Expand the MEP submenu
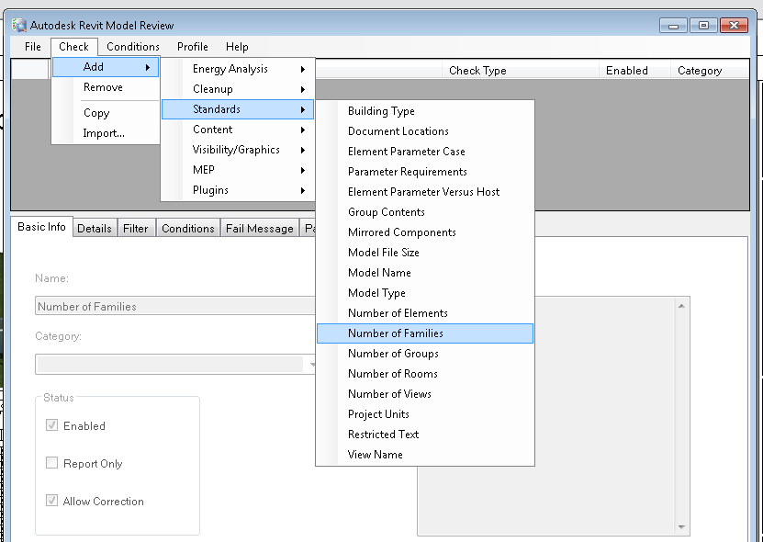The image size is (763, 542). click(238, 171)
